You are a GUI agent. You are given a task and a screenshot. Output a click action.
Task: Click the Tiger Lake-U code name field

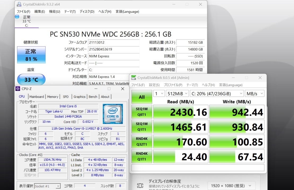(54, 111)
